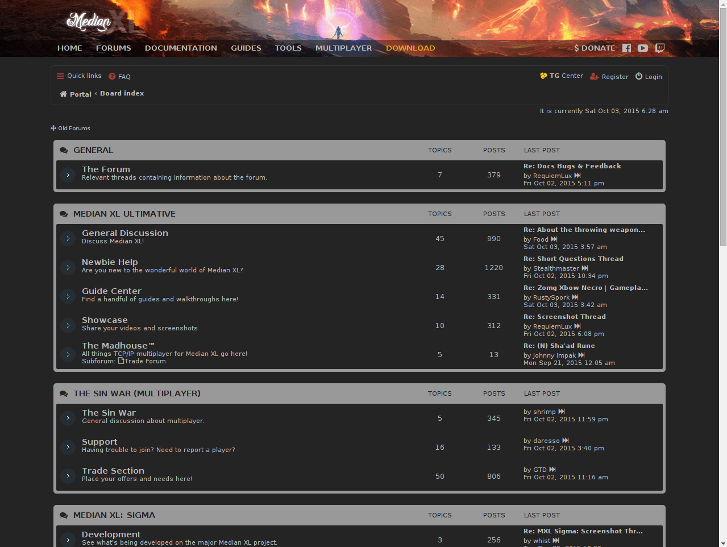727x547 pixels.
Task: Open the Showcase forum title
Action: (105, 320)
